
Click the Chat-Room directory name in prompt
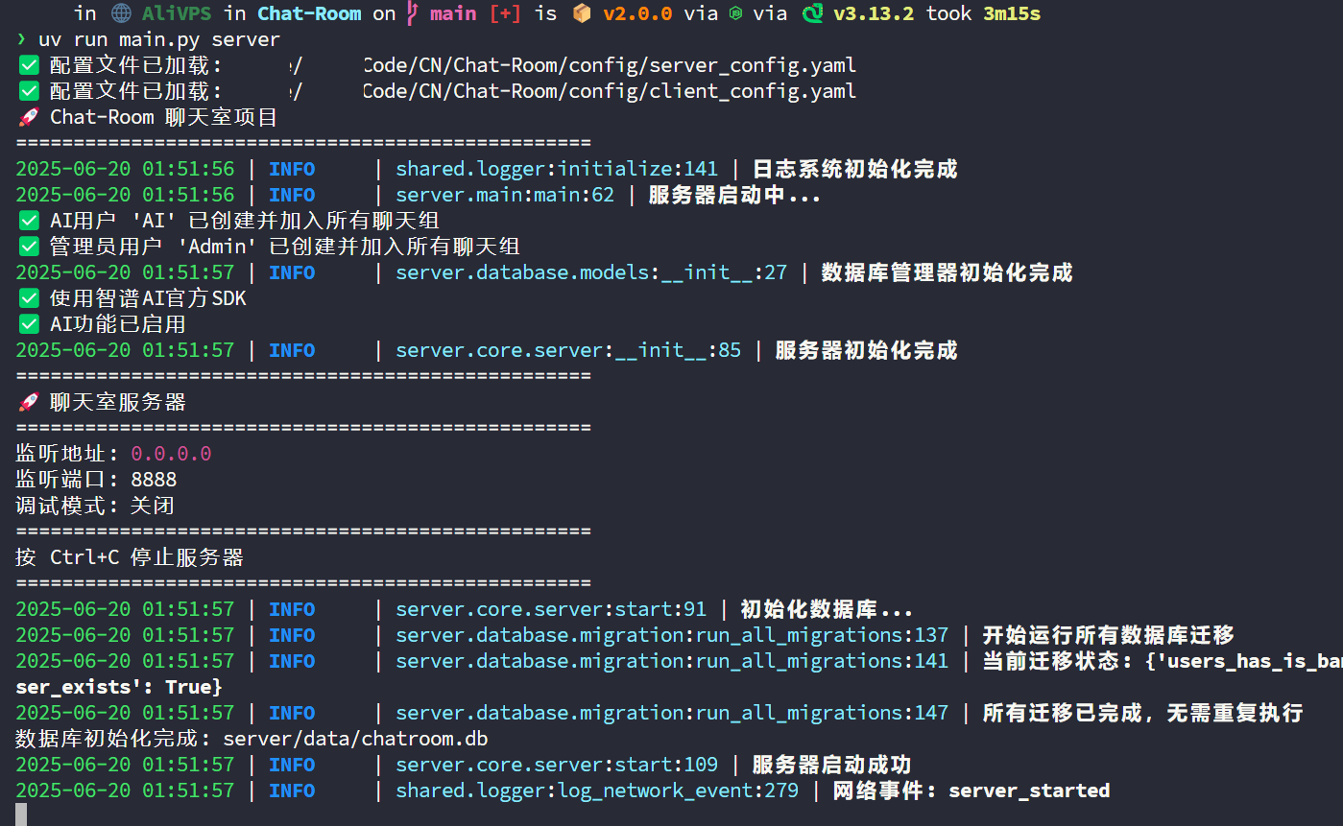click(309, 13)
